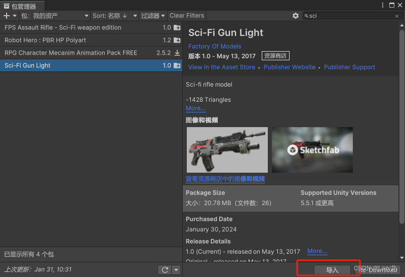The height and width of the screenshot is (277, 405).
Task: Click the -1428 Triangles description text
Action: point(208,100)
